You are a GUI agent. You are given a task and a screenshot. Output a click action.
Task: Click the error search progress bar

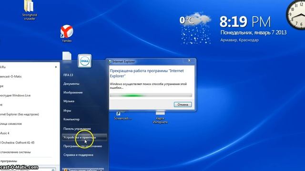151,95
